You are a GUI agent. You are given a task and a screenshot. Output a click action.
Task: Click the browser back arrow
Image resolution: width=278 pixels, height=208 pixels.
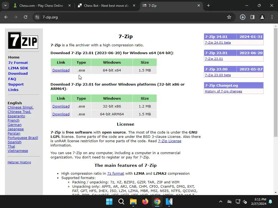(x=6, y=17)
